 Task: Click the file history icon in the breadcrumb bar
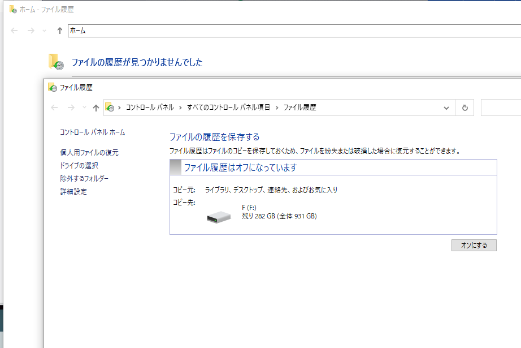(110, 108)
